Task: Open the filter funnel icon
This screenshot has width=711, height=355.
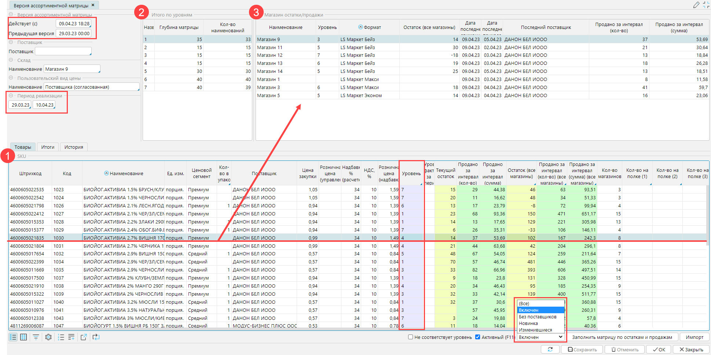Action: [36, 337]
